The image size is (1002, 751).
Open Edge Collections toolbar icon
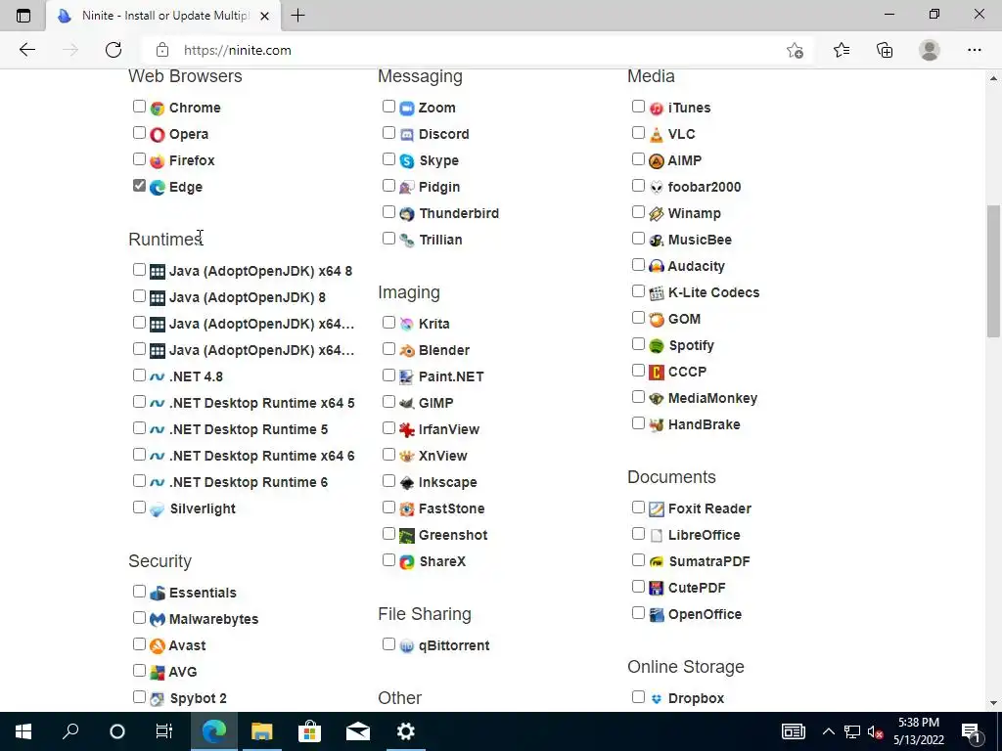885,50
